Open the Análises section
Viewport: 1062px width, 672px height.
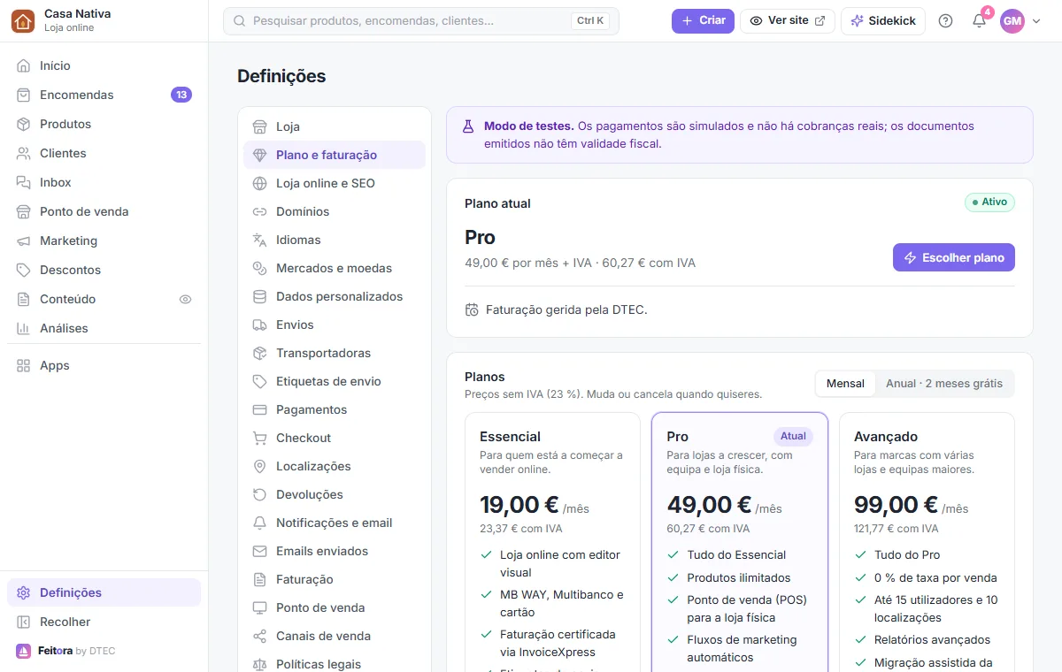pos(104,328)
